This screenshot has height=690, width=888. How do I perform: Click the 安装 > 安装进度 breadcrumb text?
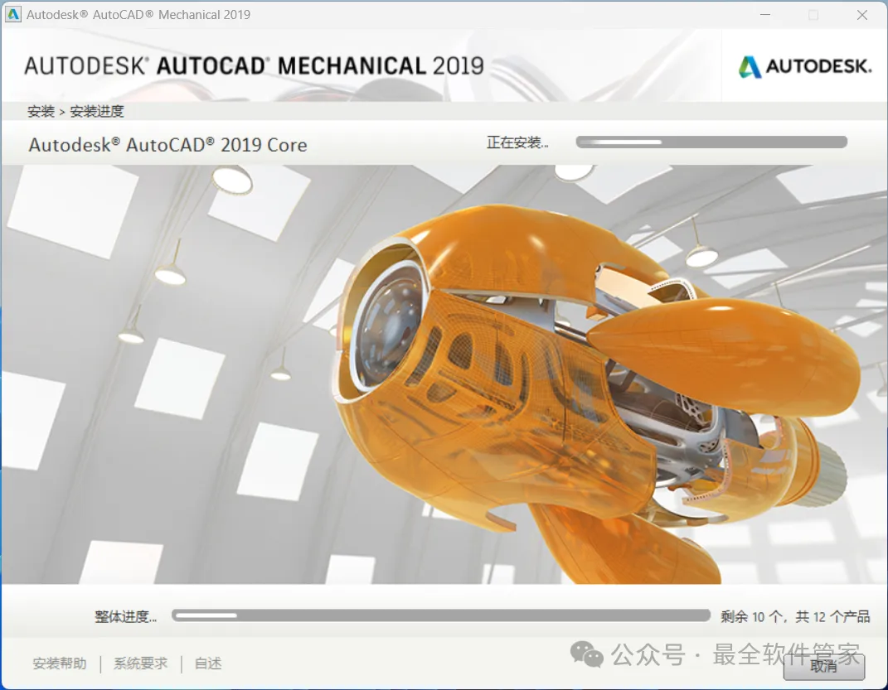tap(75, 112)
